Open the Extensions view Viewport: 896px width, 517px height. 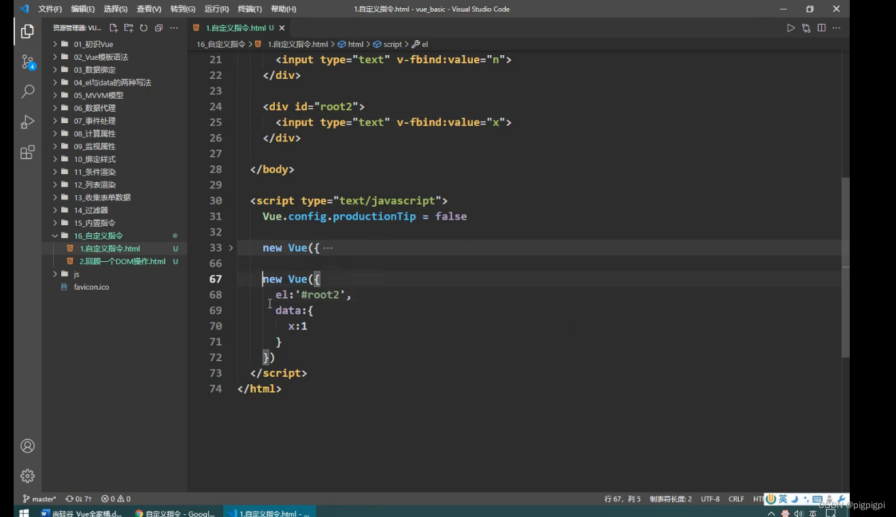click(27, 152)
